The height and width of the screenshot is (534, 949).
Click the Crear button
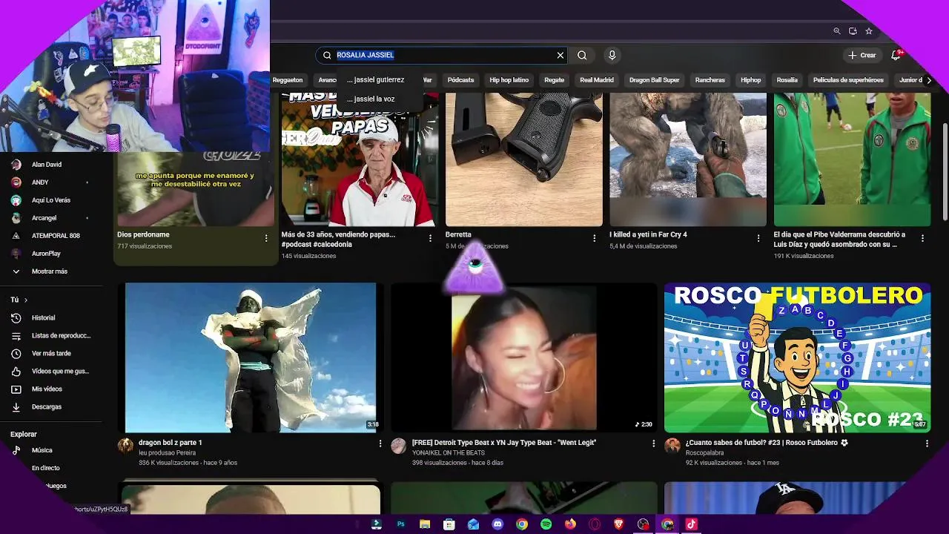(863, 55)
